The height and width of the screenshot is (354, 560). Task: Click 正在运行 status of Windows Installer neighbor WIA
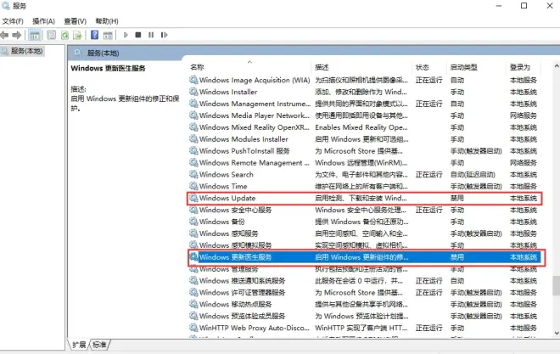click(x=429, y=80)
